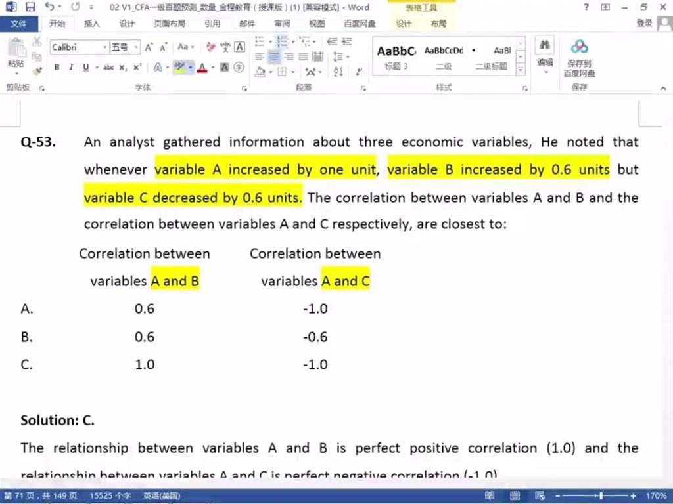Click the Format Painter brush icon
The width and height of the screenshot is (673, 504).
click(37, 70)
